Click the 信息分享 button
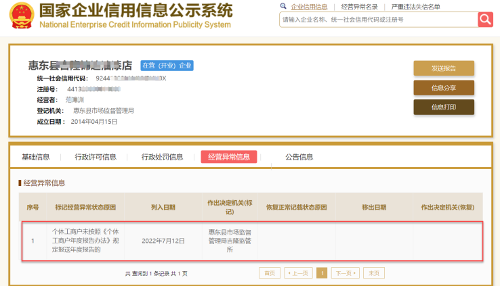The height and width of the screenshot is (286, 500). 444,88
